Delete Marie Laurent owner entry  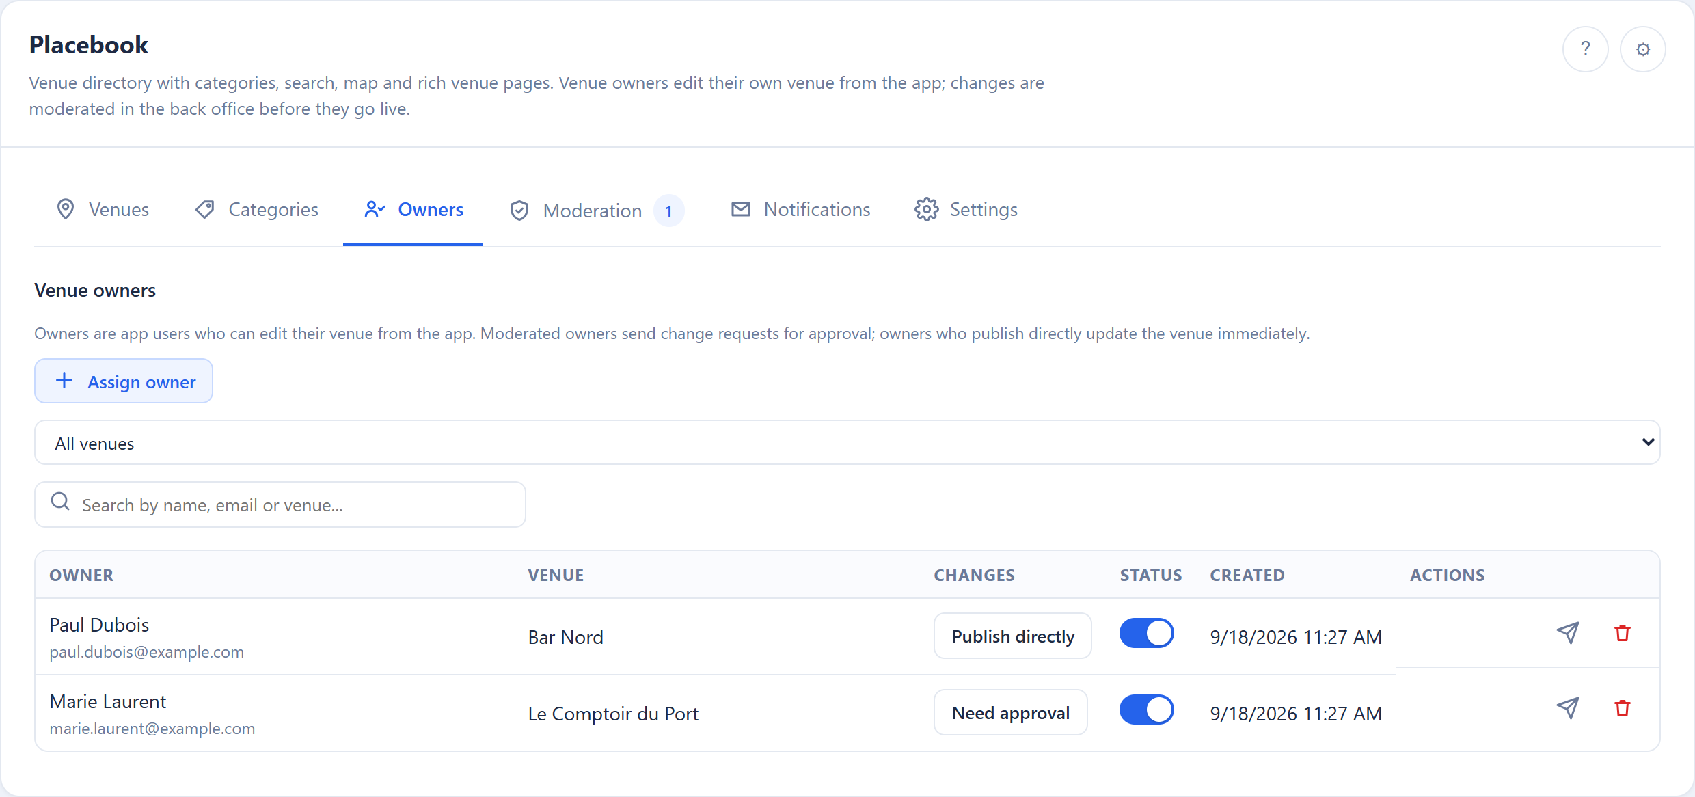(1623, 708)
